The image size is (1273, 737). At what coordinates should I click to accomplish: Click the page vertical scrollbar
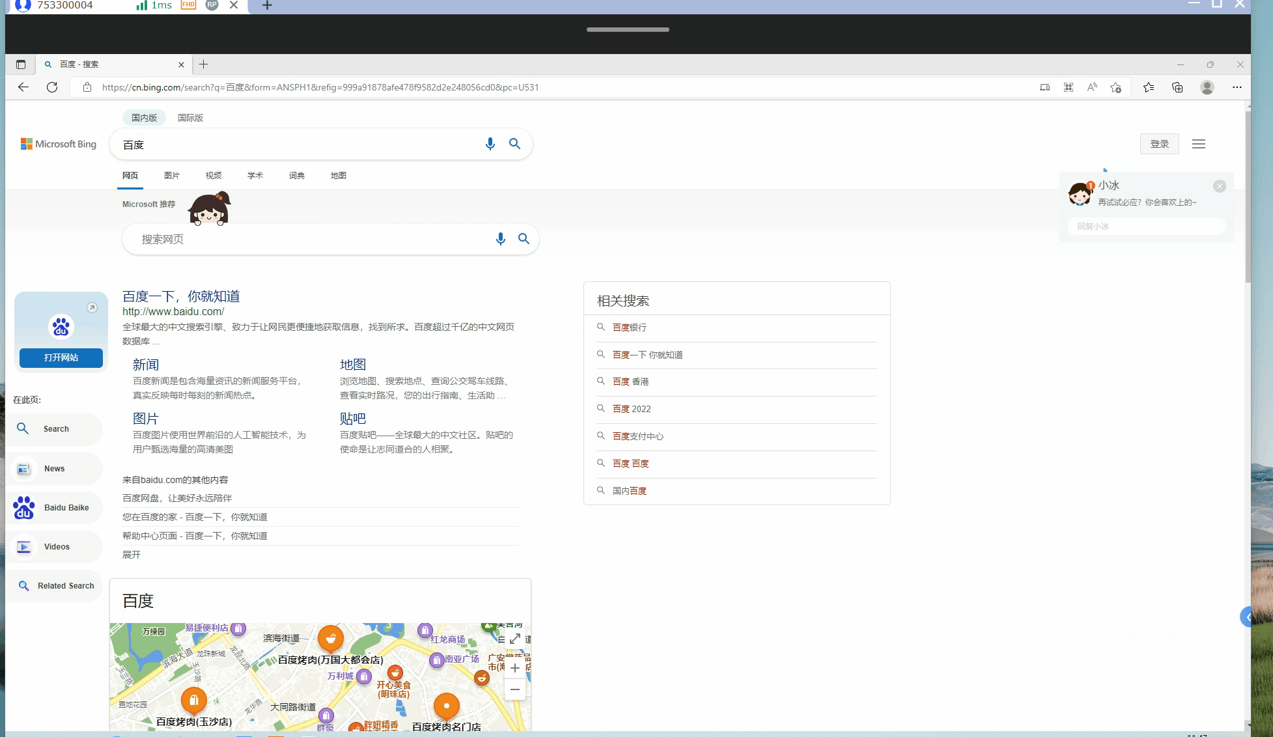pyautogui.click(x=1248, y=195)
